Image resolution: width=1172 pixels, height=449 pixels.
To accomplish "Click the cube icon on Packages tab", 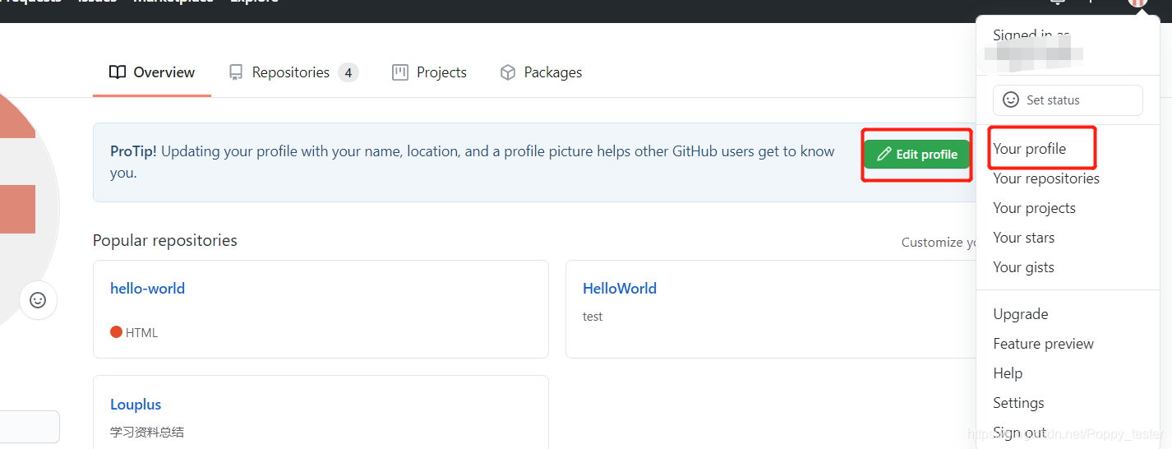I will coord(508,72).
